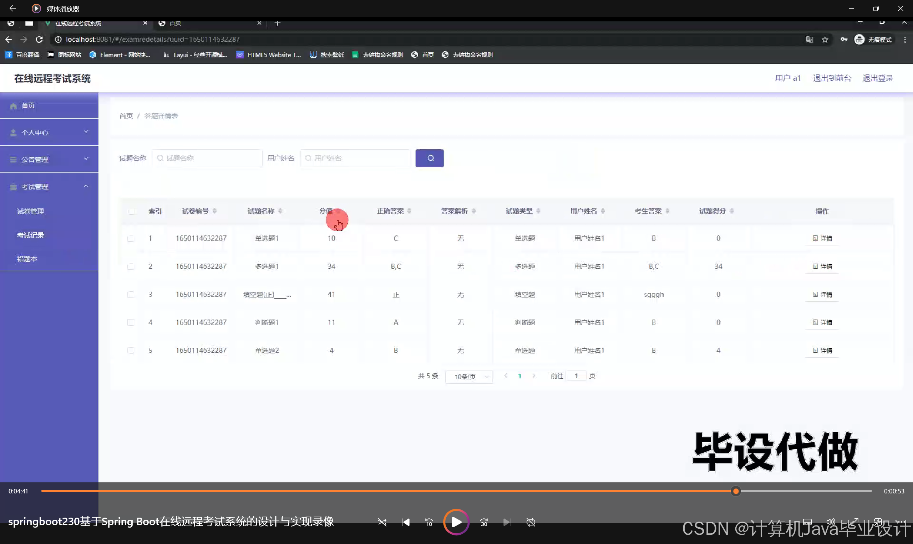Collapse the 考试管理 sidebar menu

[49, 187]
